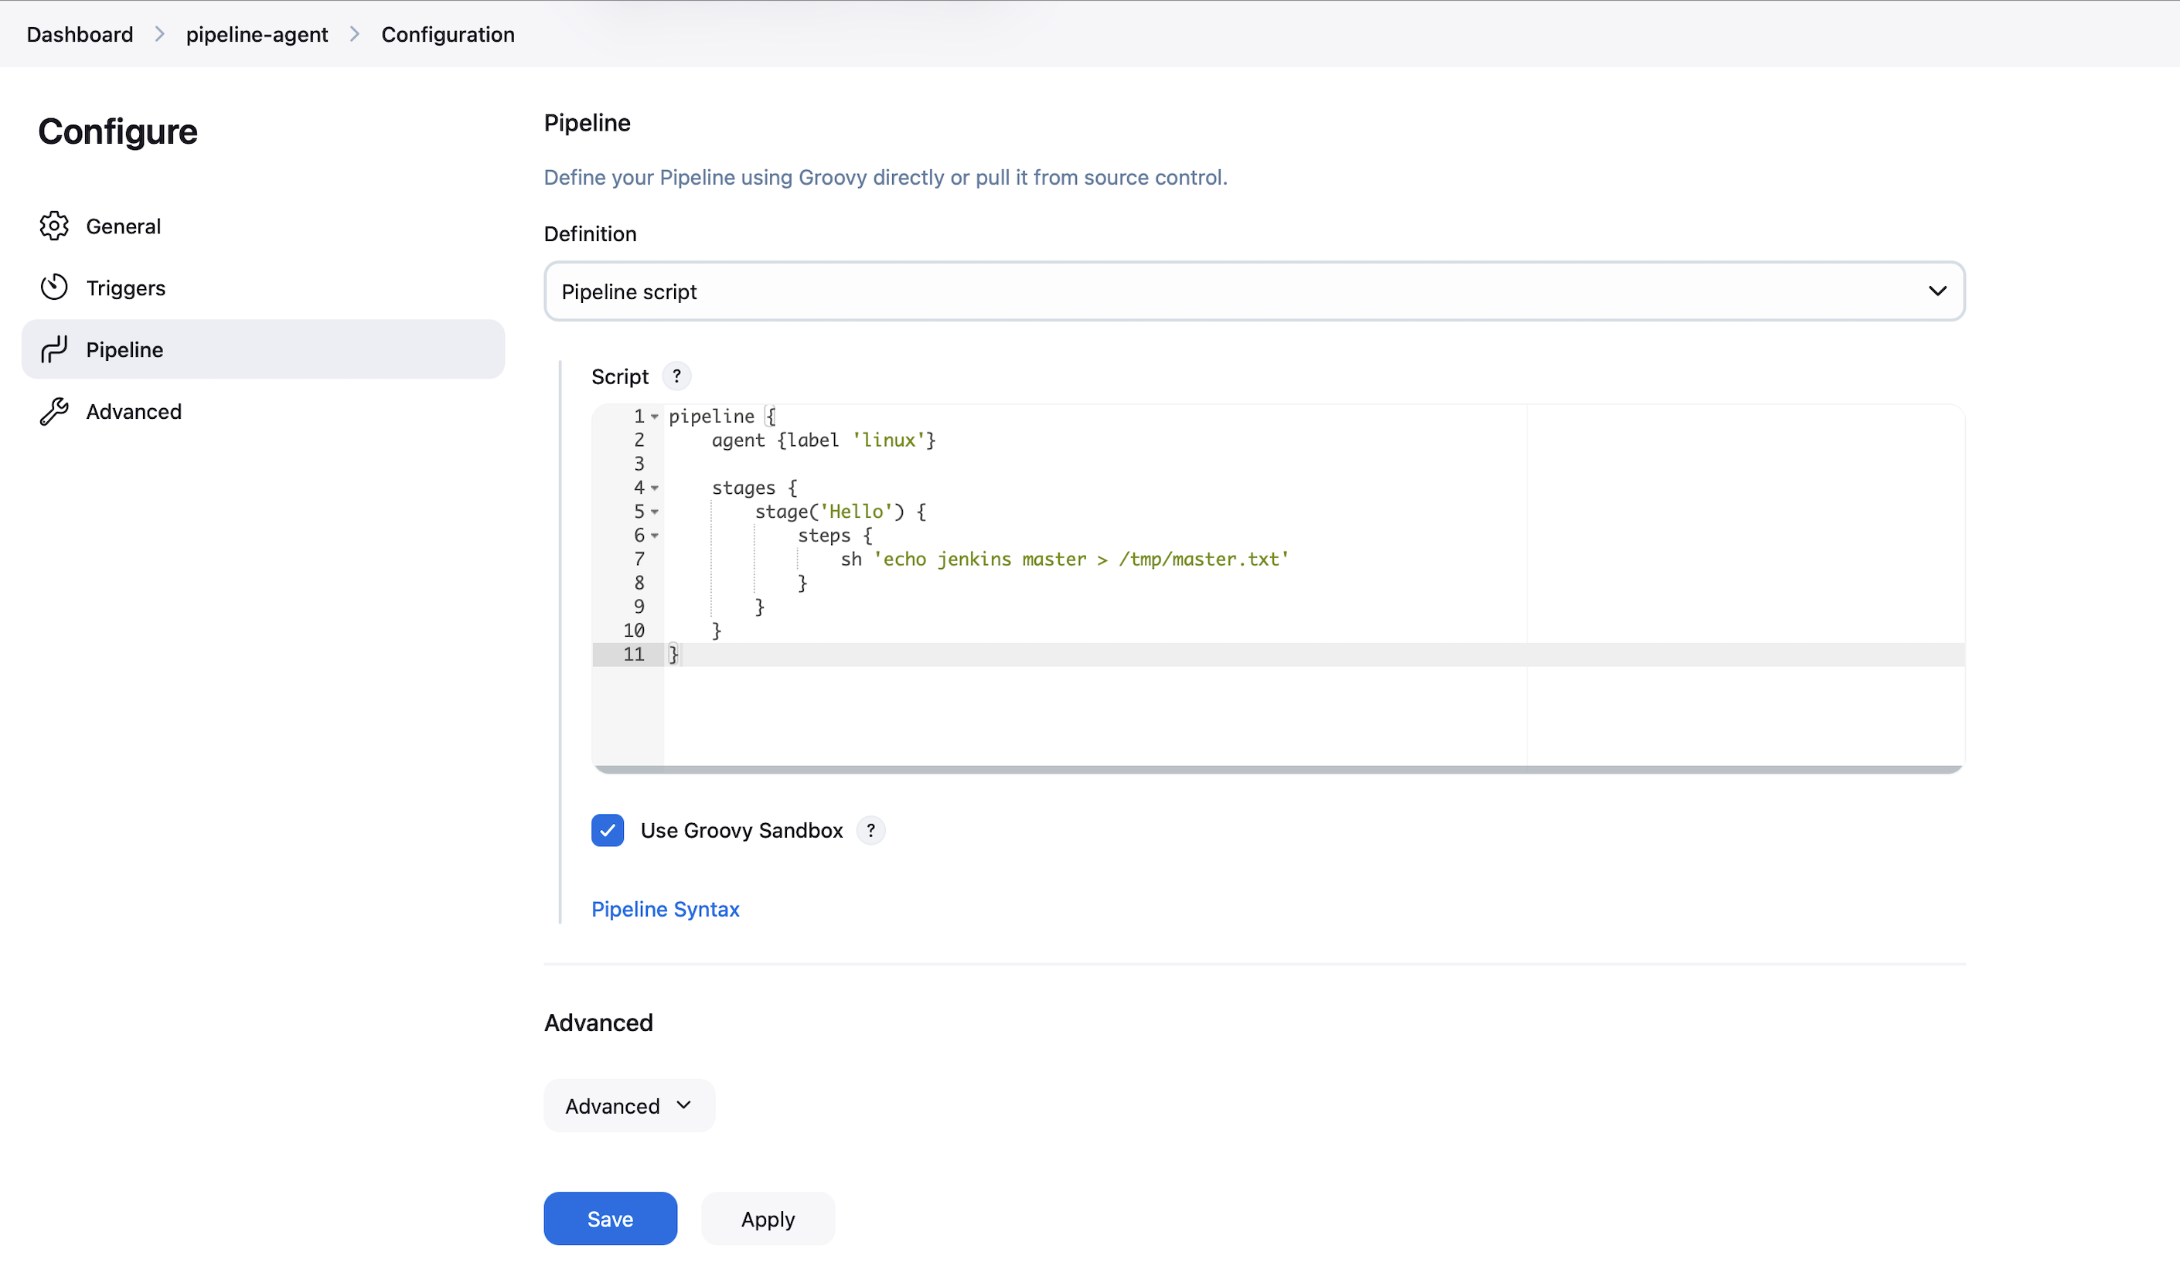This screenshot has width=2180, height=1283.
Task: Open the Pipeline Syntax link
Action: tap(666, 909)
